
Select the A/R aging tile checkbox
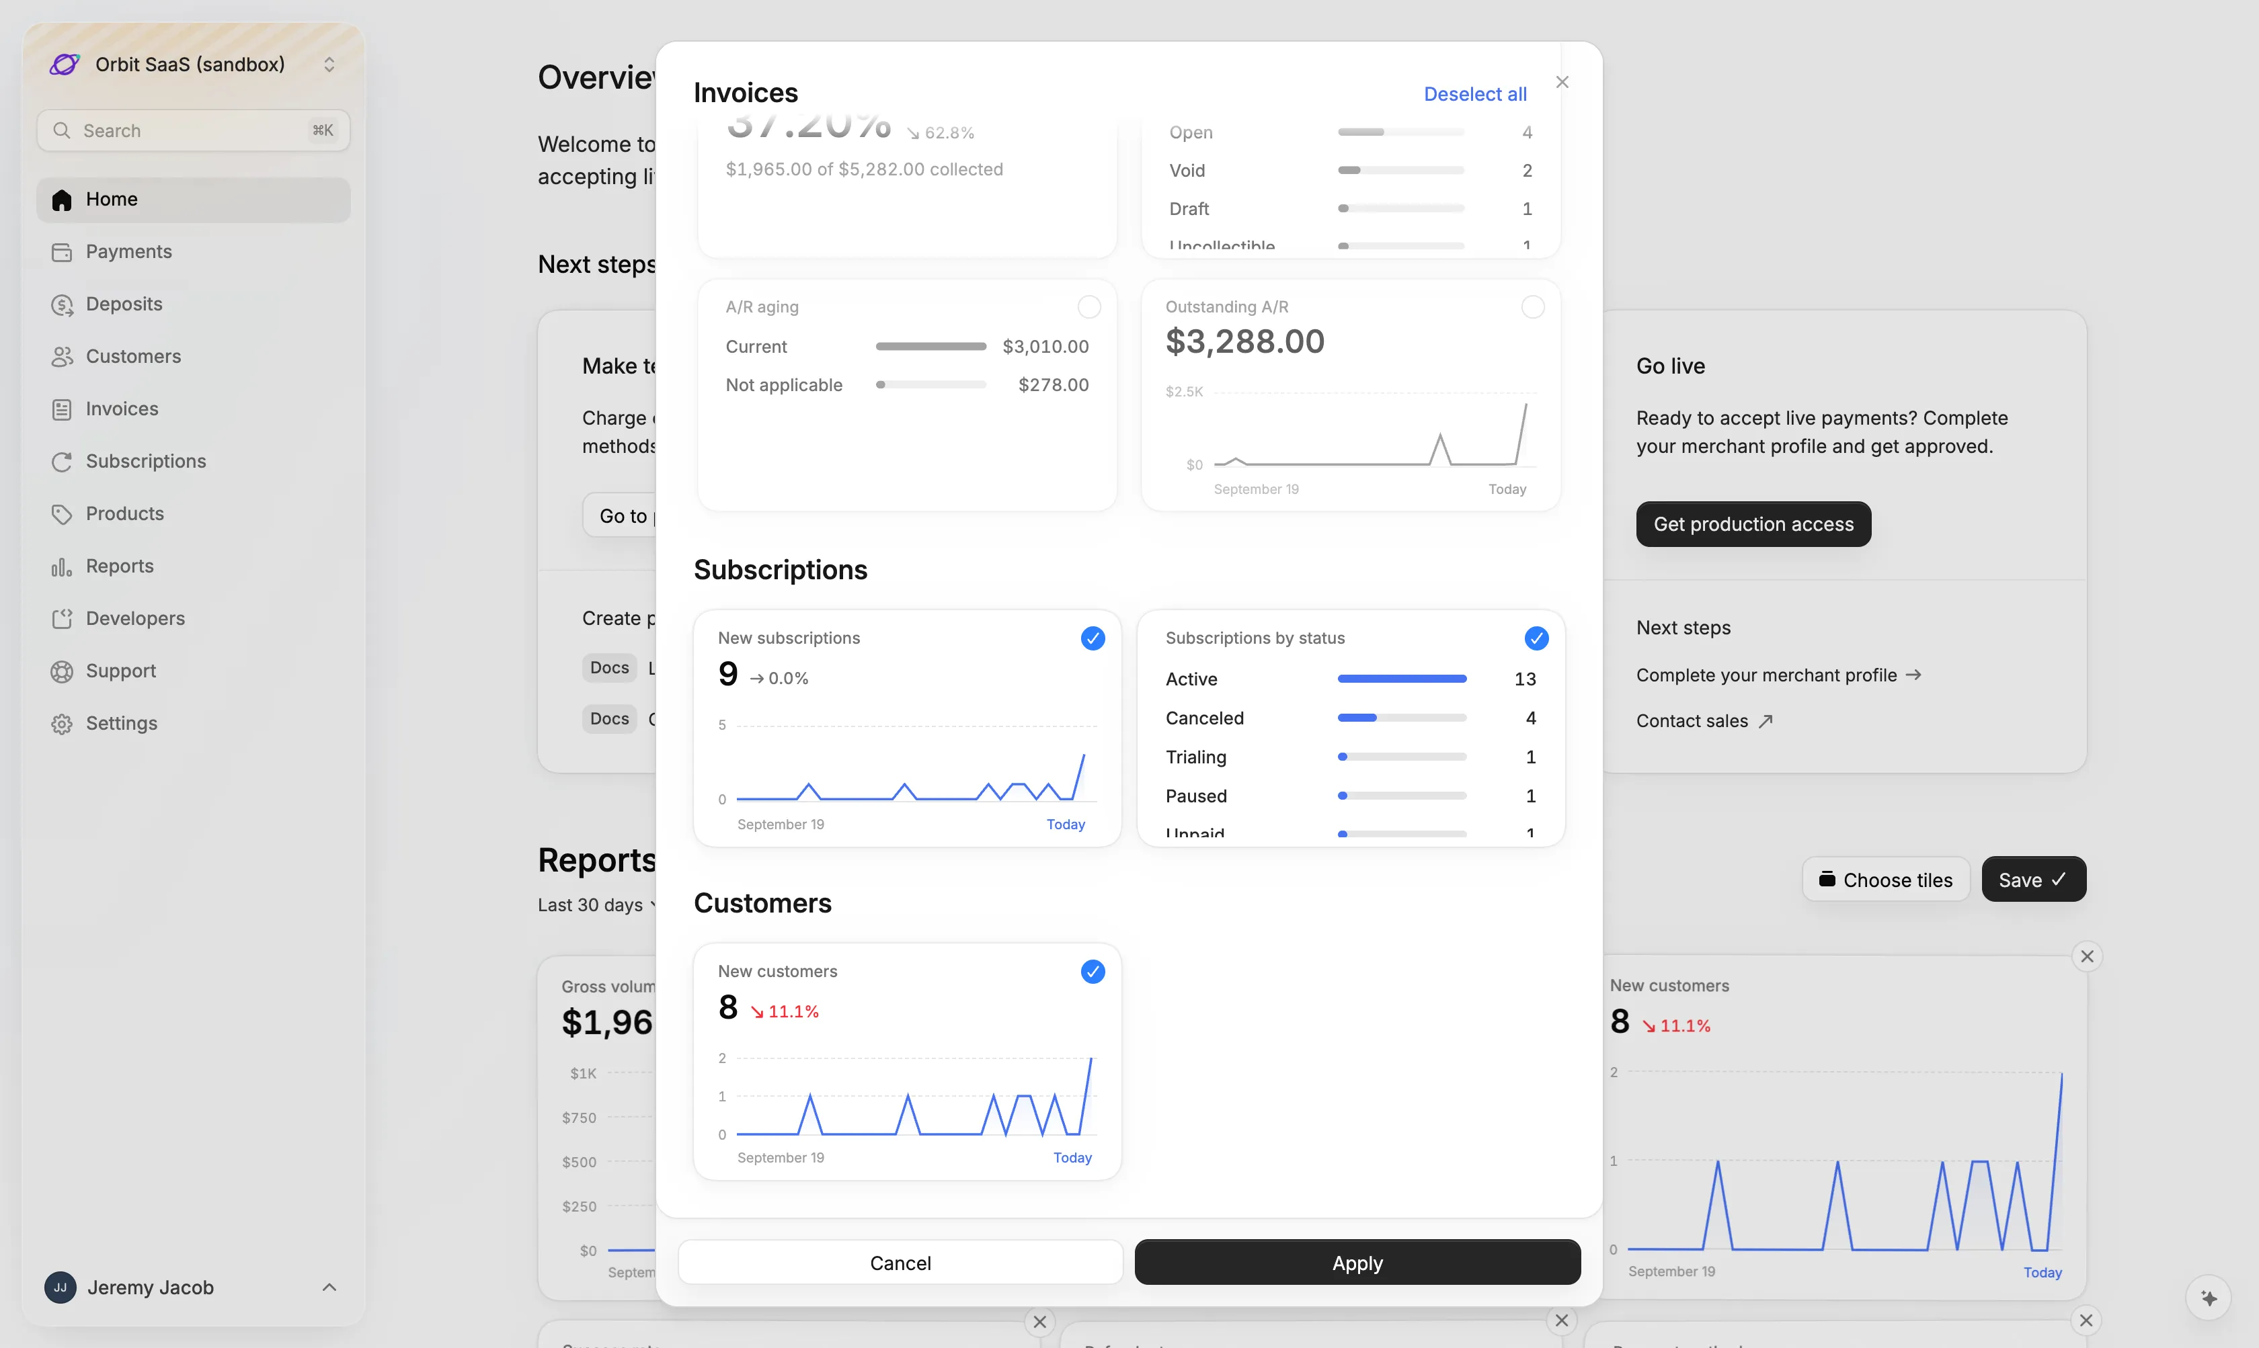pos(1088,307)
